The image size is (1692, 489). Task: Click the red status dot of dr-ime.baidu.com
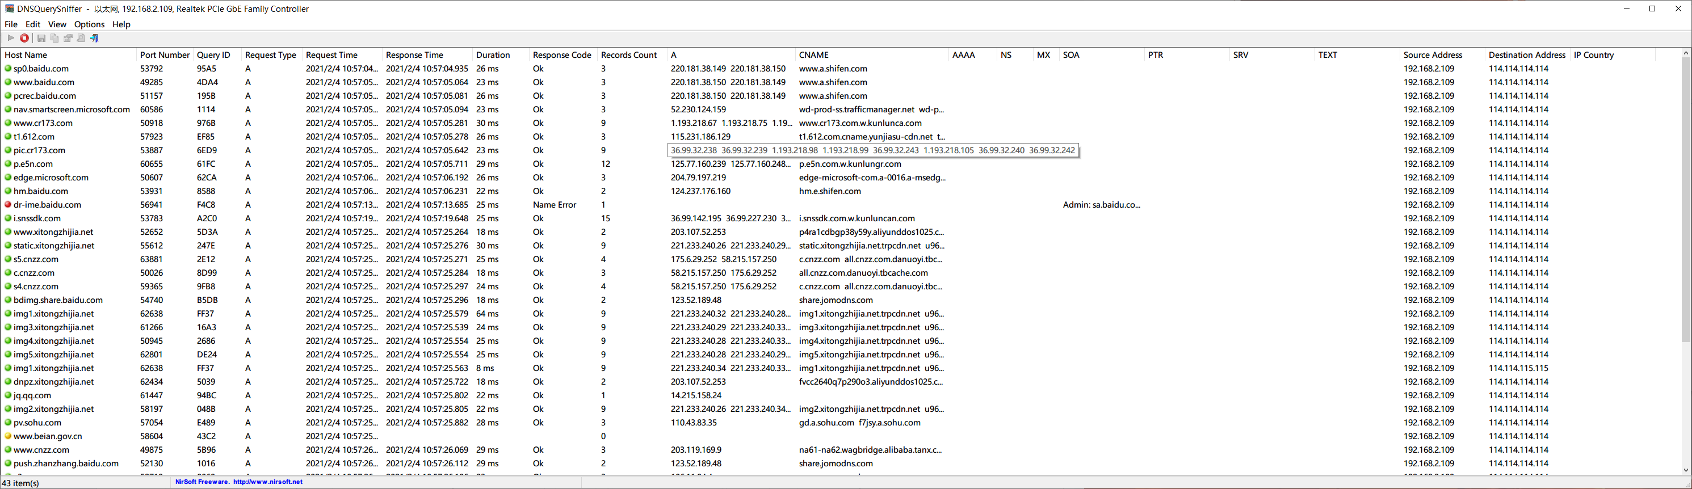pos(9,205)
